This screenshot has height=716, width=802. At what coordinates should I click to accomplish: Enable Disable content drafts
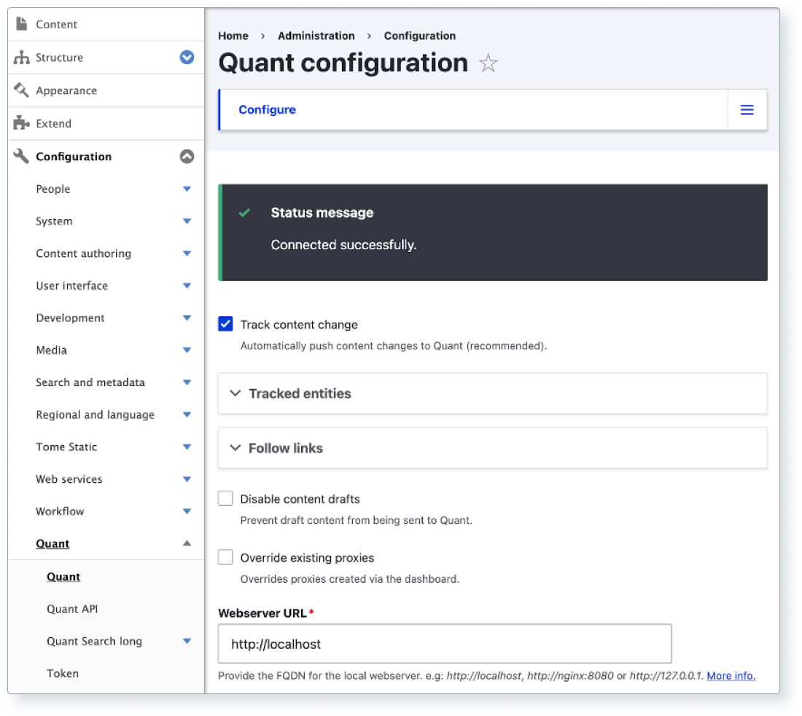[x=225, y=498]
